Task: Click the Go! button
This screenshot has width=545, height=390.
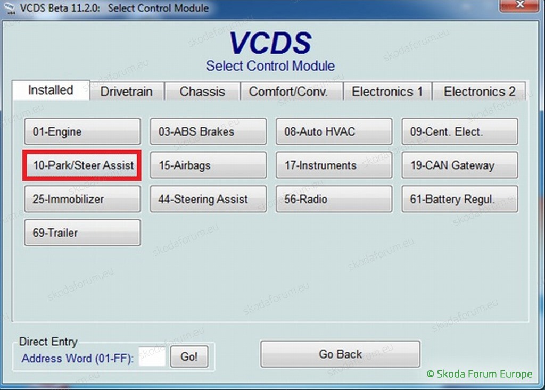Action: [189, 356]
